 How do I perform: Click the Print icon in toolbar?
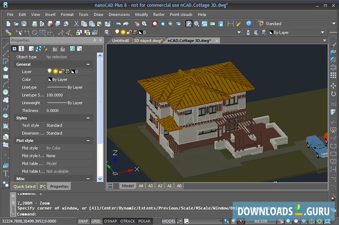(x=35, y=24)
